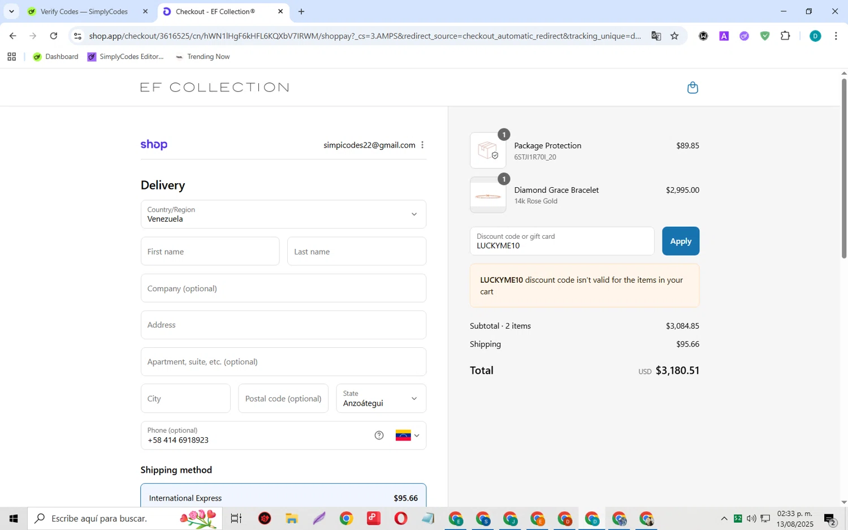Image resolution: width=848 pixels, height=530 pixels.
Task: Click Package Protection product thumbnail
Action: tap(488, 150)
